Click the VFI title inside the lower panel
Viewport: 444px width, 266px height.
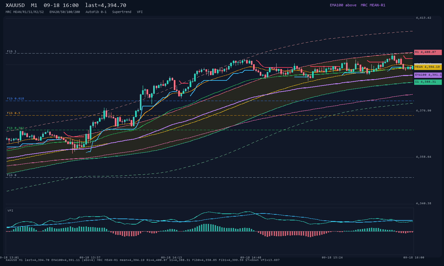[10, 211]
